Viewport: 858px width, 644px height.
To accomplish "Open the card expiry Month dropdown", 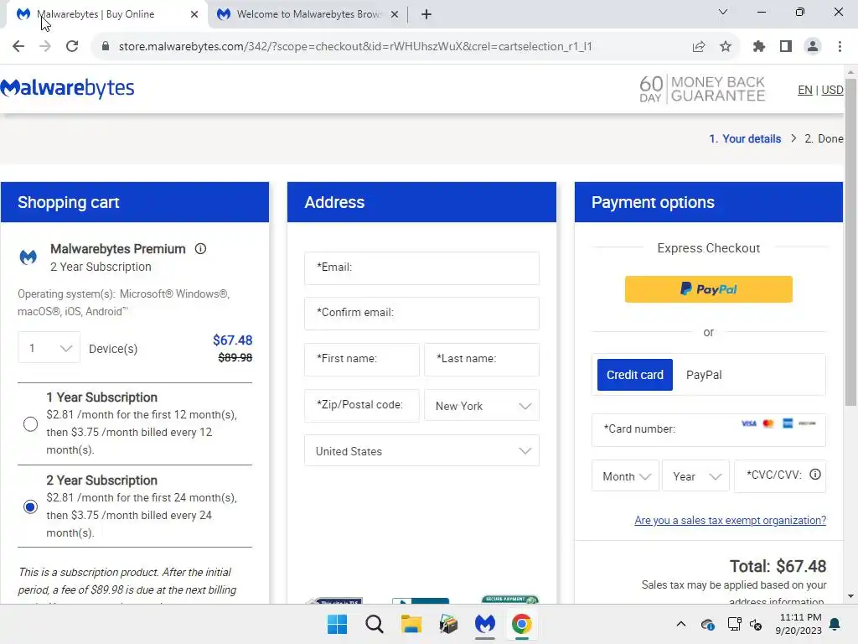I will click(625, 476).
